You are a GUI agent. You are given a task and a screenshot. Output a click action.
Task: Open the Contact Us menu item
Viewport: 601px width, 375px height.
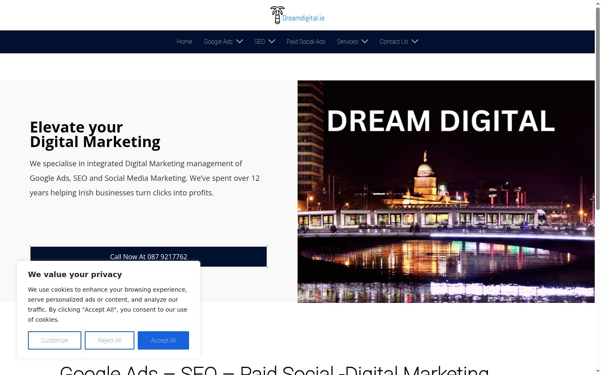pos(394,42)
